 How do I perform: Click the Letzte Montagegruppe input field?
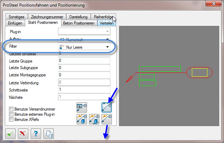tap(84, 75)
